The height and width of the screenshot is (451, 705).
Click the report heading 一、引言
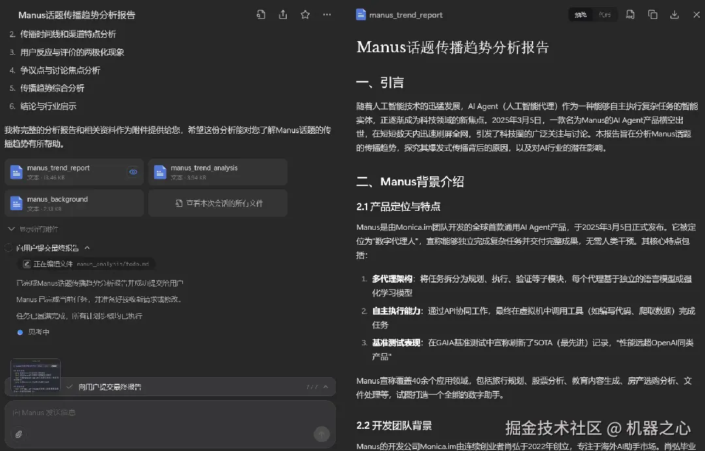pos(380,82)
